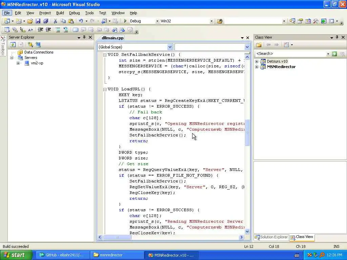Open the Window menu
Image resolution: width=347 pixels, height=260 pixels.
pyautogui.click(x=118, y=13)
